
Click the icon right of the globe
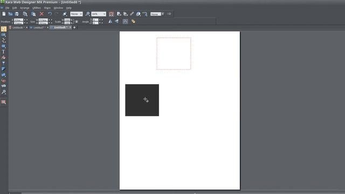pos(145,14)
